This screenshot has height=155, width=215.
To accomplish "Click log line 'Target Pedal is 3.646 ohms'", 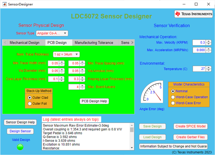I will (62, 133).
